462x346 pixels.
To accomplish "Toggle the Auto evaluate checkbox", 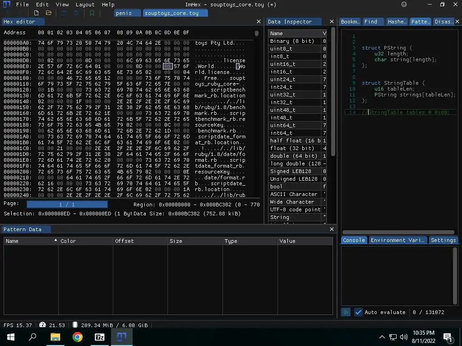I will tap(358, 312).
